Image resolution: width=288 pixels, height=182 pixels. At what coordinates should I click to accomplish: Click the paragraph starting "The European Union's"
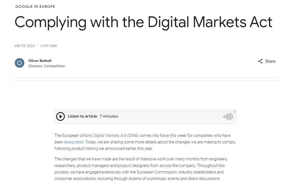[145, 142]
